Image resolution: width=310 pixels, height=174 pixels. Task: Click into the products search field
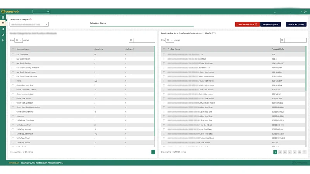(295, 40)
